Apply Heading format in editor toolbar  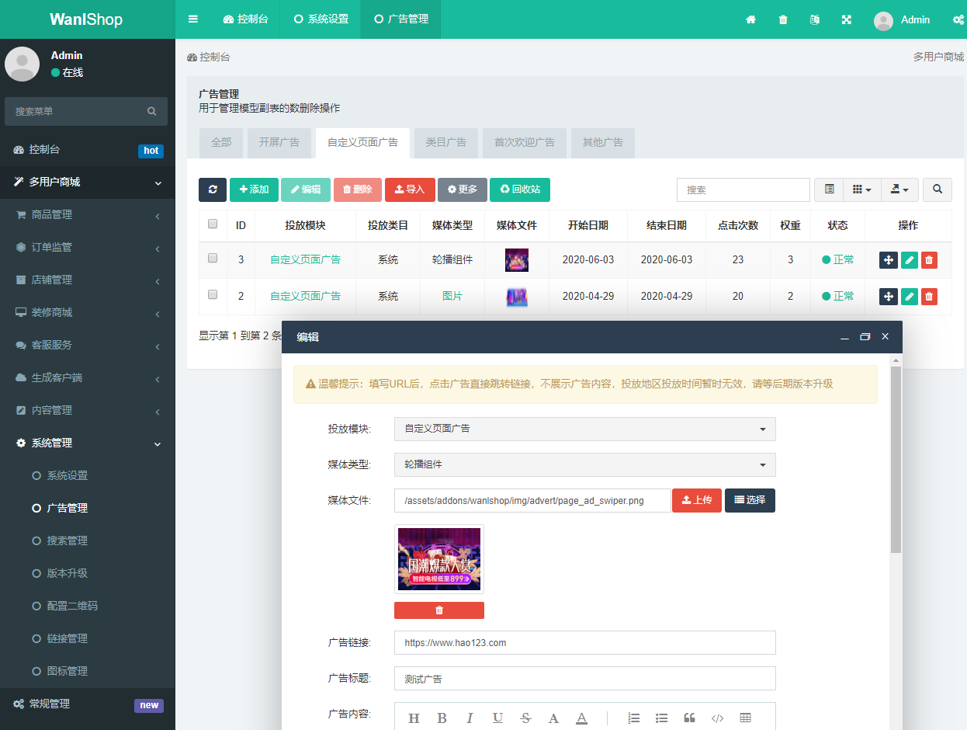[414, 718]
